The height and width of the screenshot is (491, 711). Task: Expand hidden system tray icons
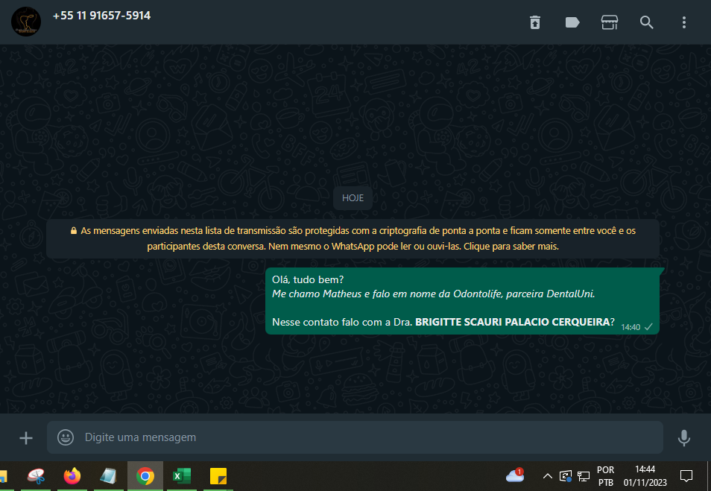[x=547, y=476]
